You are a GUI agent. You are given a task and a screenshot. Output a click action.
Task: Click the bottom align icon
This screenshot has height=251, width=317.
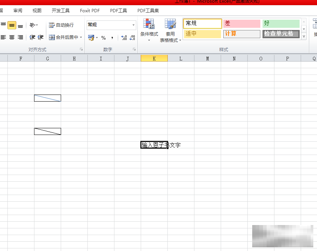tap(20, 25)
